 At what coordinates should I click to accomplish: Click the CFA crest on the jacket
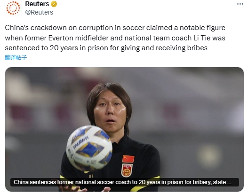pos(127,170)
